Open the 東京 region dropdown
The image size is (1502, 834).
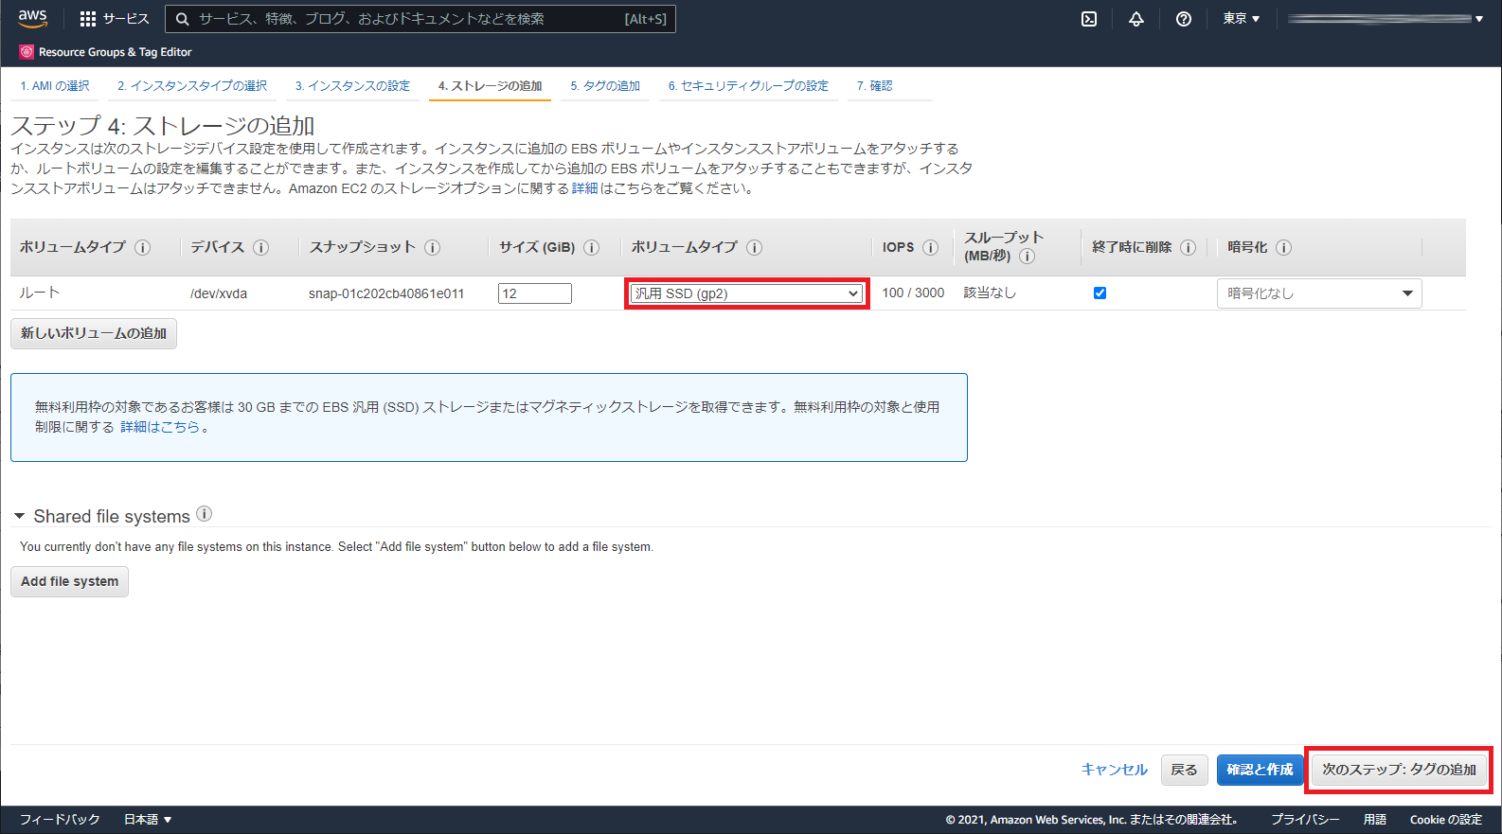click(x=1241, y=19)
